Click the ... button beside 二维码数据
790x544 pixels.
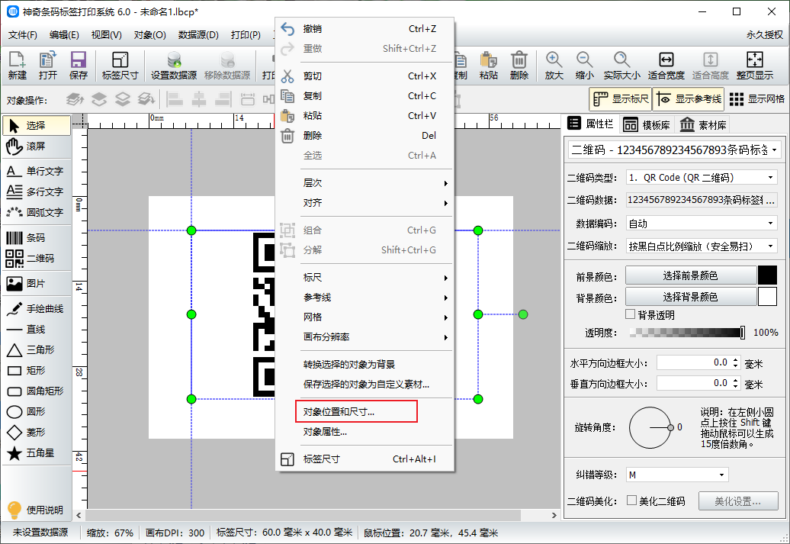[x=770, y=200]
